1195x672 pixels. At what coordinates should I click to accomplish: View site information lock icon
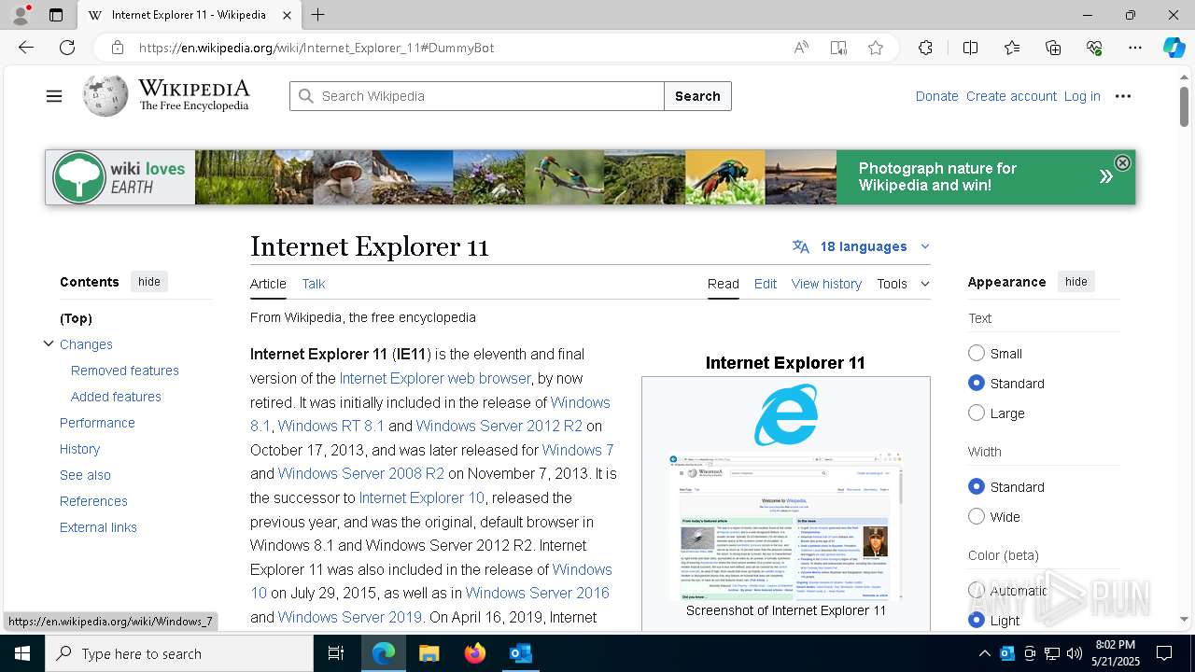[x=117, y=48]
